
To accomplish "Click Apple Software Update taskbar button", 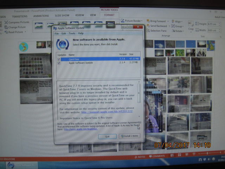I will coord(22,165).
